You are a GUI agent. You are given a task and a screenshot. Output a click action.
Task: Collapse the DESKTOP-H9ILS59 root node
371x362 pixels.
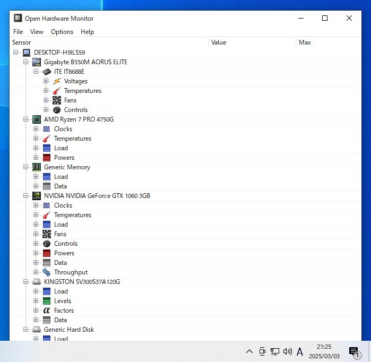point(16,53)
